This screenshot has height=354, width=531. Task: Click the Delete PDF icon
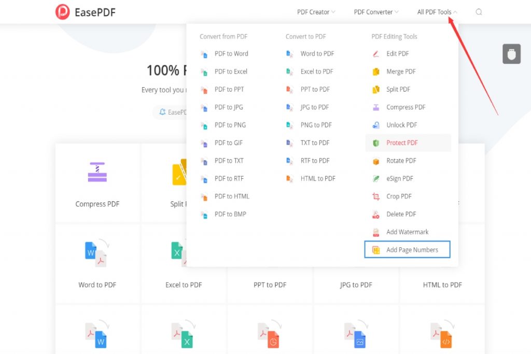click(376, 214)
